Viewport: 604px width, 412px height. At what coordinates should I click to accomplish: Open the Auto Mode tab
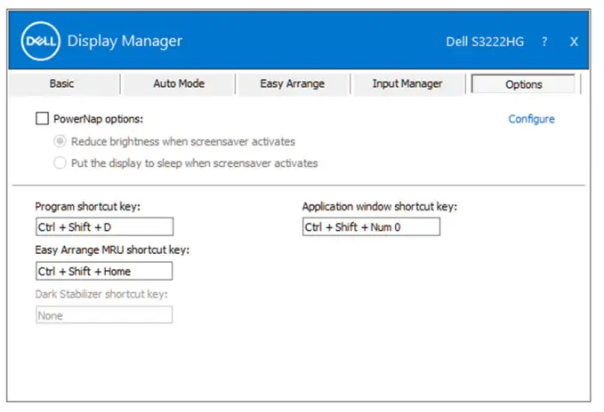tap(179, 83)
